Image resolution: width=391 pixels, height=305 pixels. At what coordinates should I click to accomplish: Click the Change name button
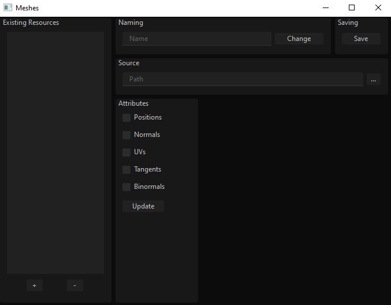(299, 39)
